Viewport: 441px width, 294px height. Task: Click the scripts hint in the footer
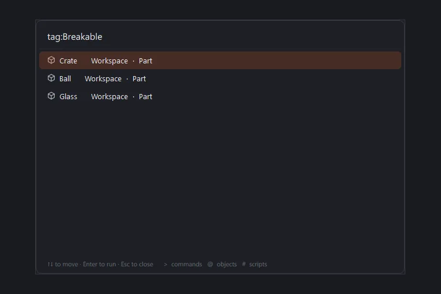coord(255,264)
